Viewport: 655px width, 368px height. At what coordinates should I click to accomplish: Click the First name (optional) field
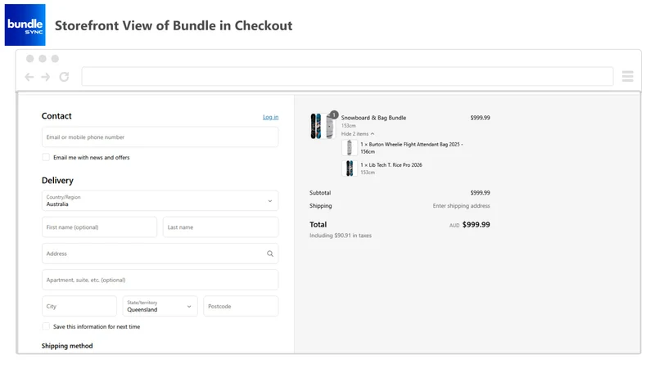coord(99,227)
